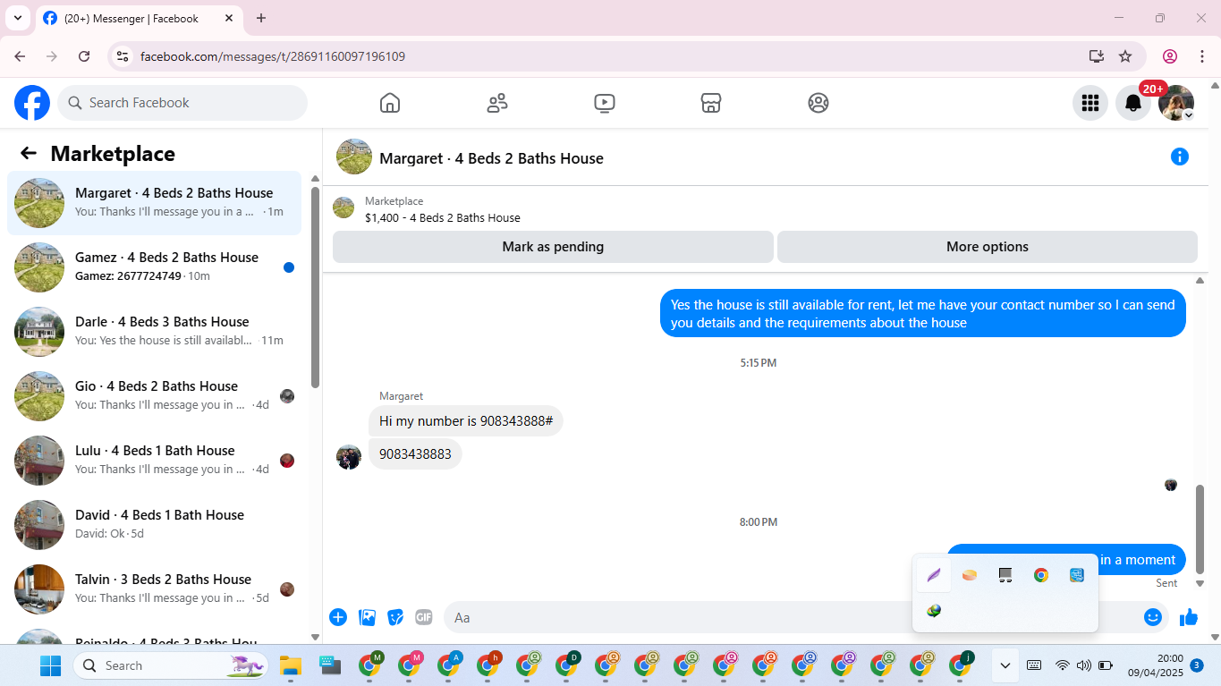This screenshot has height=686, width=1221.
Task: Open the Wi-Fi network icon in the tray
Action: (1062, 665)
